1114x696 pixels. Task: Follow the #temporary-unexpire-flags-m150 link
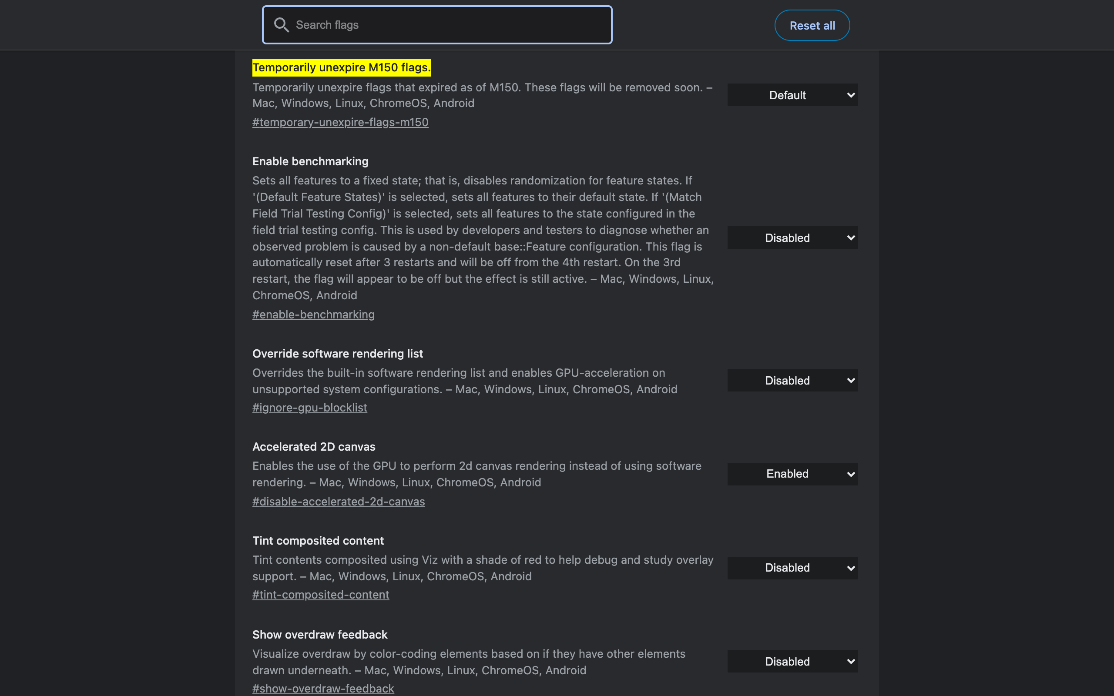[340, 122]
